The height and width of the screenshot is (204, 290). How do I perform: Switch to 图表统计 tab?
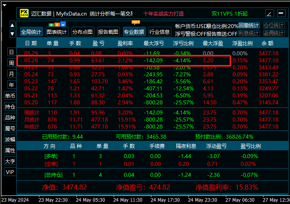(x=57, y=32)
